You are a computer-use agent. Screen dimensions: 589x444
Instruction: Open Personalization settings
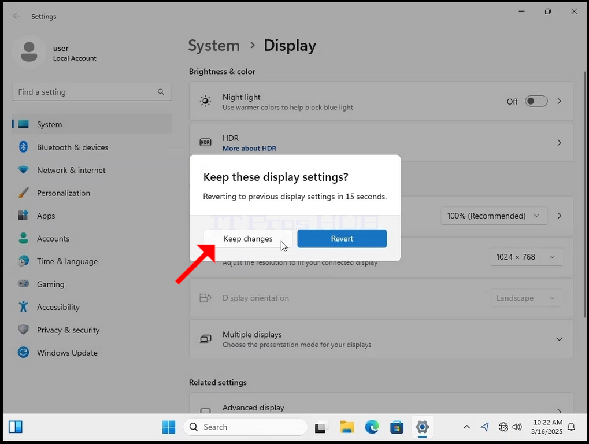tap(92, 193)
